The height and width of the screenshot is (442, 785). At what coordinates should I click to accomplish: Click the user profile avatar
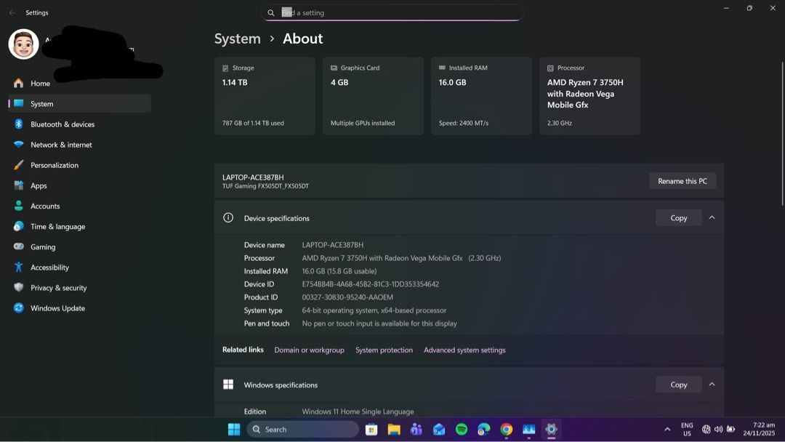click(x=23, y=44)
